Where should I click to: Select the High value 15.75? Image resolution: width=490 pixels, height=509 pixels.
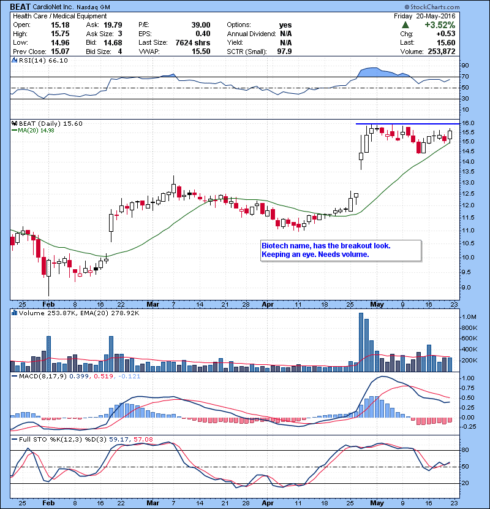(x=60, y=34)
